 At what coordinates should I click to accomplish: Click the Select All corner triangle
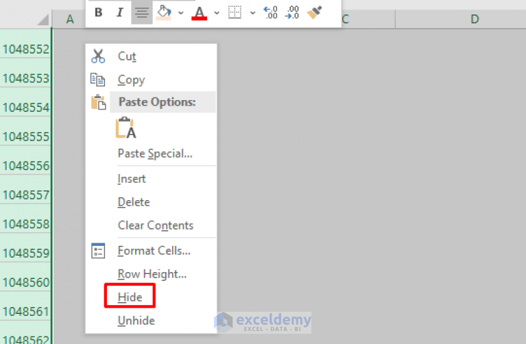click(x=43, y=19)
